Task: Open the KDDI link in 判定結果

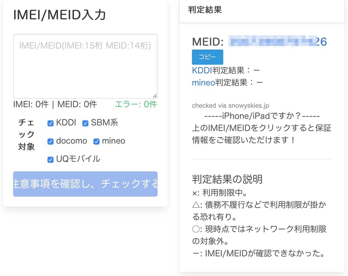Action: coord(202,70)
